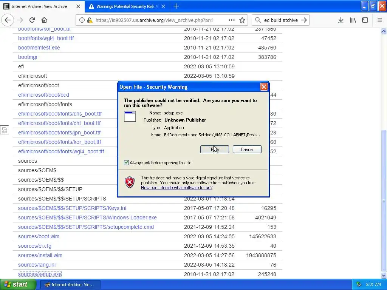Screen dimensions: 387x290
Task: Open the library icon
Action: click(353, 20)
